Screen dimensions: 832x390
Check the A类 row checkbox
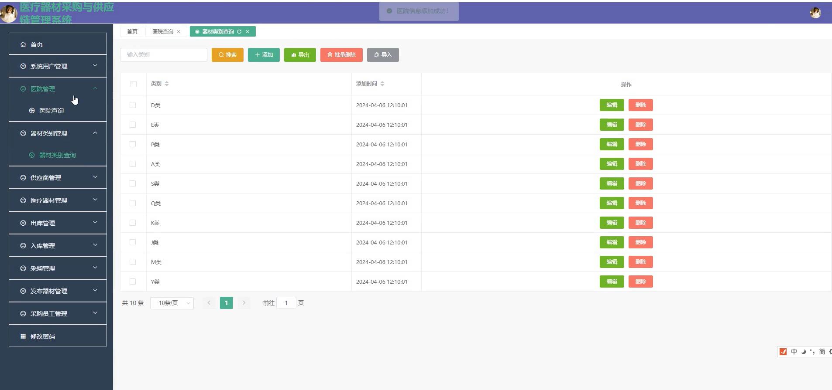pyautogui.click(x=133, y=164)
